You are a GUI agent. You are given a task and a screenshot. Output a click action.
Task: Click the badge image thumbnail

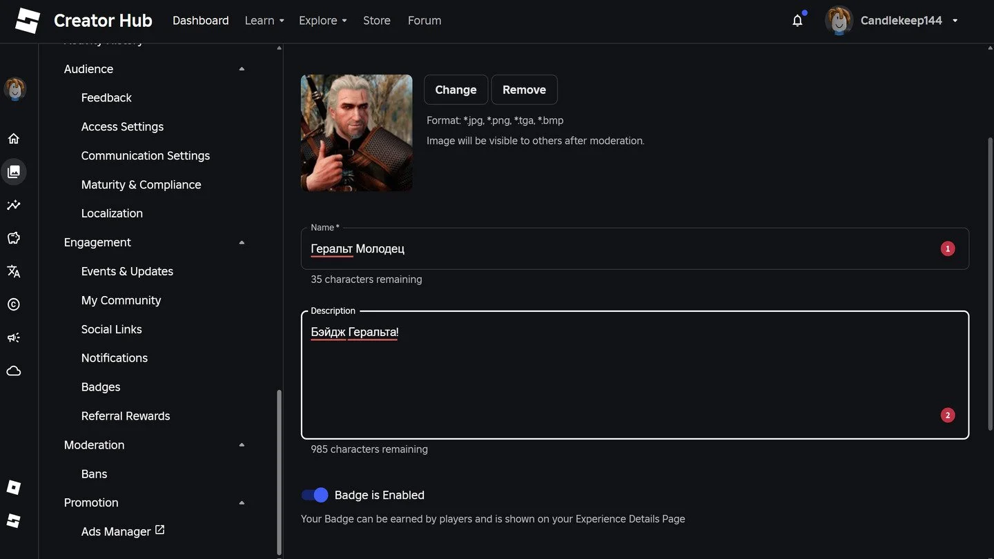pos(357,133)
